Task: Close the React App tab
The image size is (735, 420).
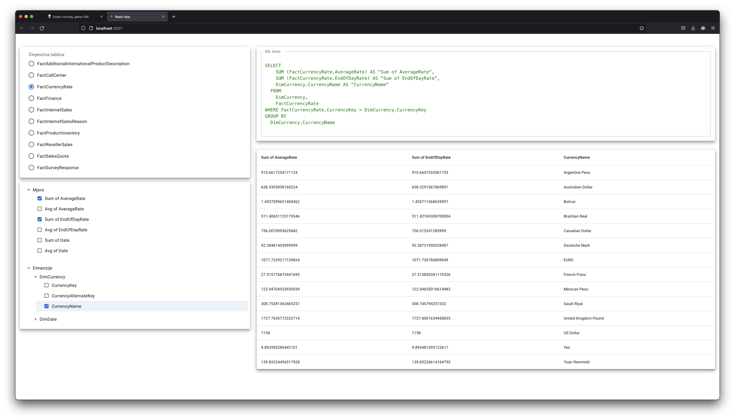Action: 163,17
